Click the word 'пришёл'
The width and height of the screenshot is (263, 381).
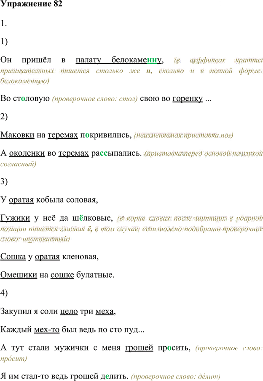(x=36, y=60)
